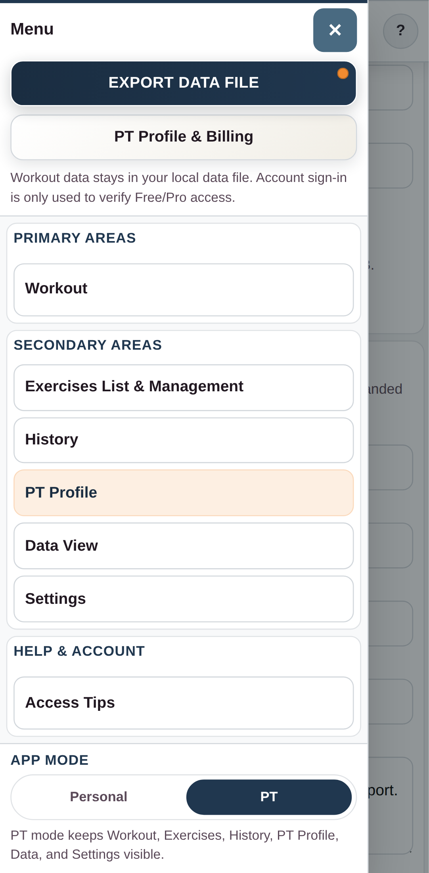
Task: View workout History
Action: pyautogui.click(x=184, y=440)
